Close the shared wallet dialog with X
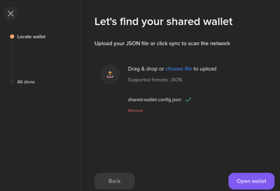This screenshot has height=191, width=280. click(11, 13)
